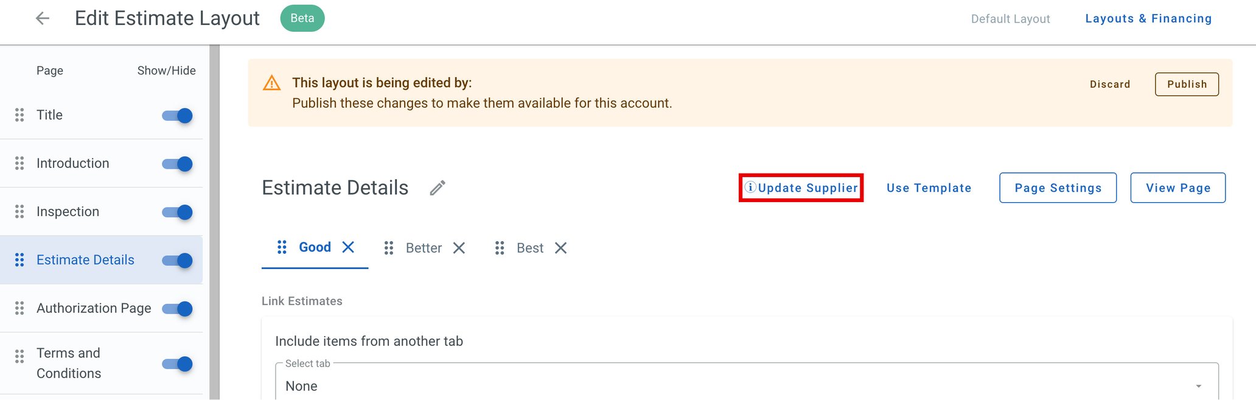Click the pencil icon to rename Estimate Details

click(x=436, y=188)
